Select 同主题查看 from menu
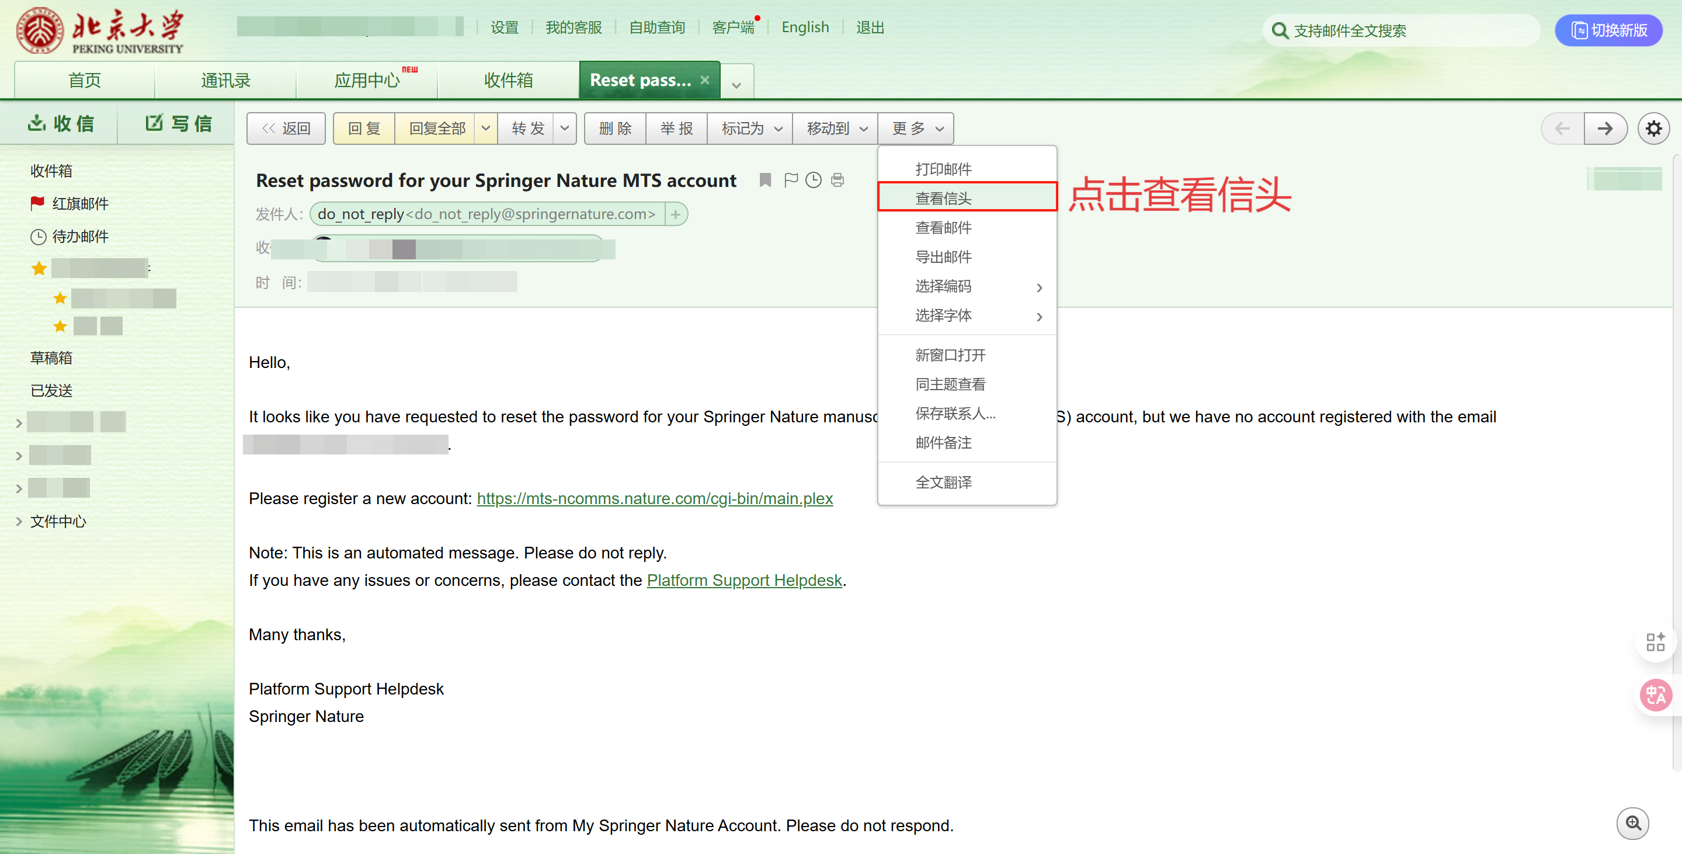 pos(967,384)
